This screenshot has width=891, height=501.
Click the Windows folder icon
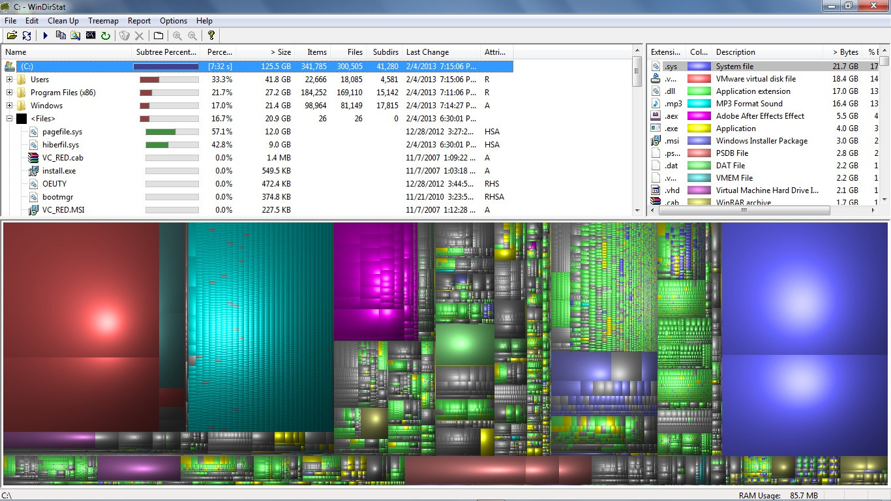click(22, 106)
